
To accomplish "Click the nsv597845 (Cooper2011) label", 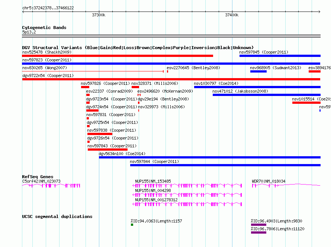I will click(x=264, y=52).
